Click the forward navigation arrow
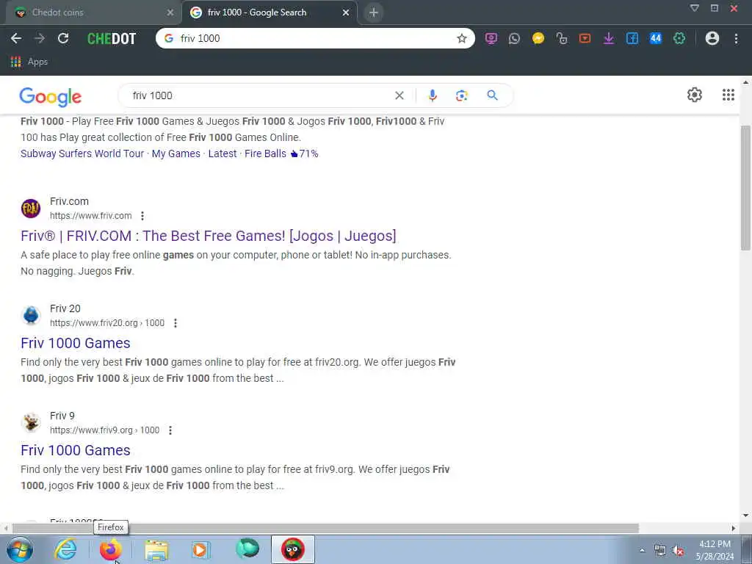Image resolution: width=752 pixels, height=564 pixels. 40,38
